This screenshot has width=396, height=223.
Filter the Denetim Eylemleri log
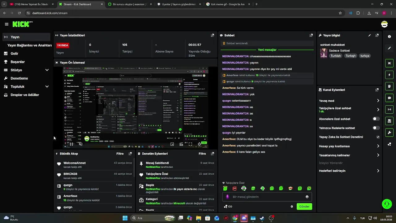click(x=202, y=154)
